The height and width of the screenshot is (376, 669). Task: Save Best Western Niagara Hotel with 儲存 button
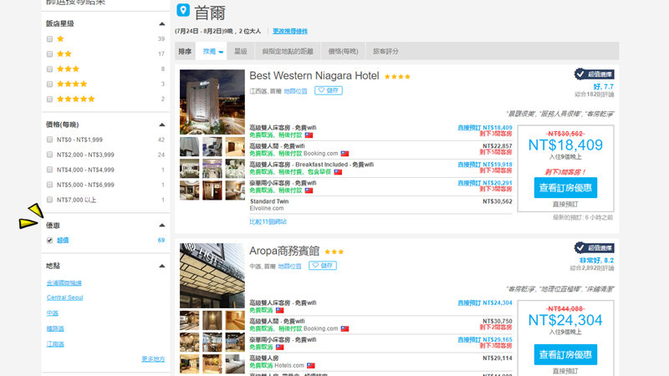click(329, 90)
